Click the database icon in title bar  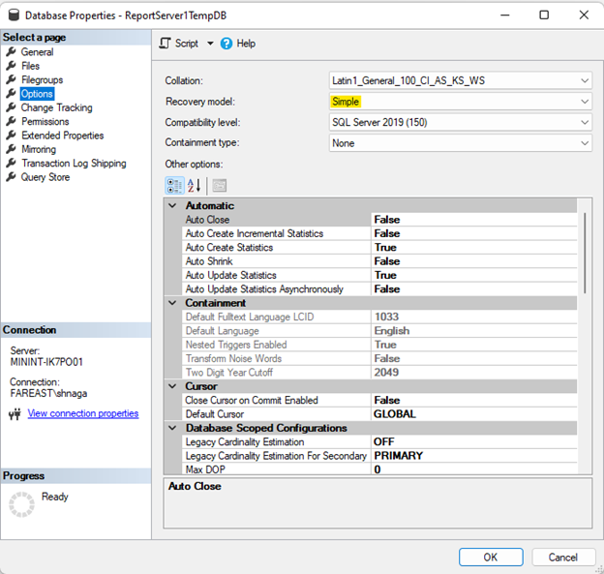click(x=14, y=15)
